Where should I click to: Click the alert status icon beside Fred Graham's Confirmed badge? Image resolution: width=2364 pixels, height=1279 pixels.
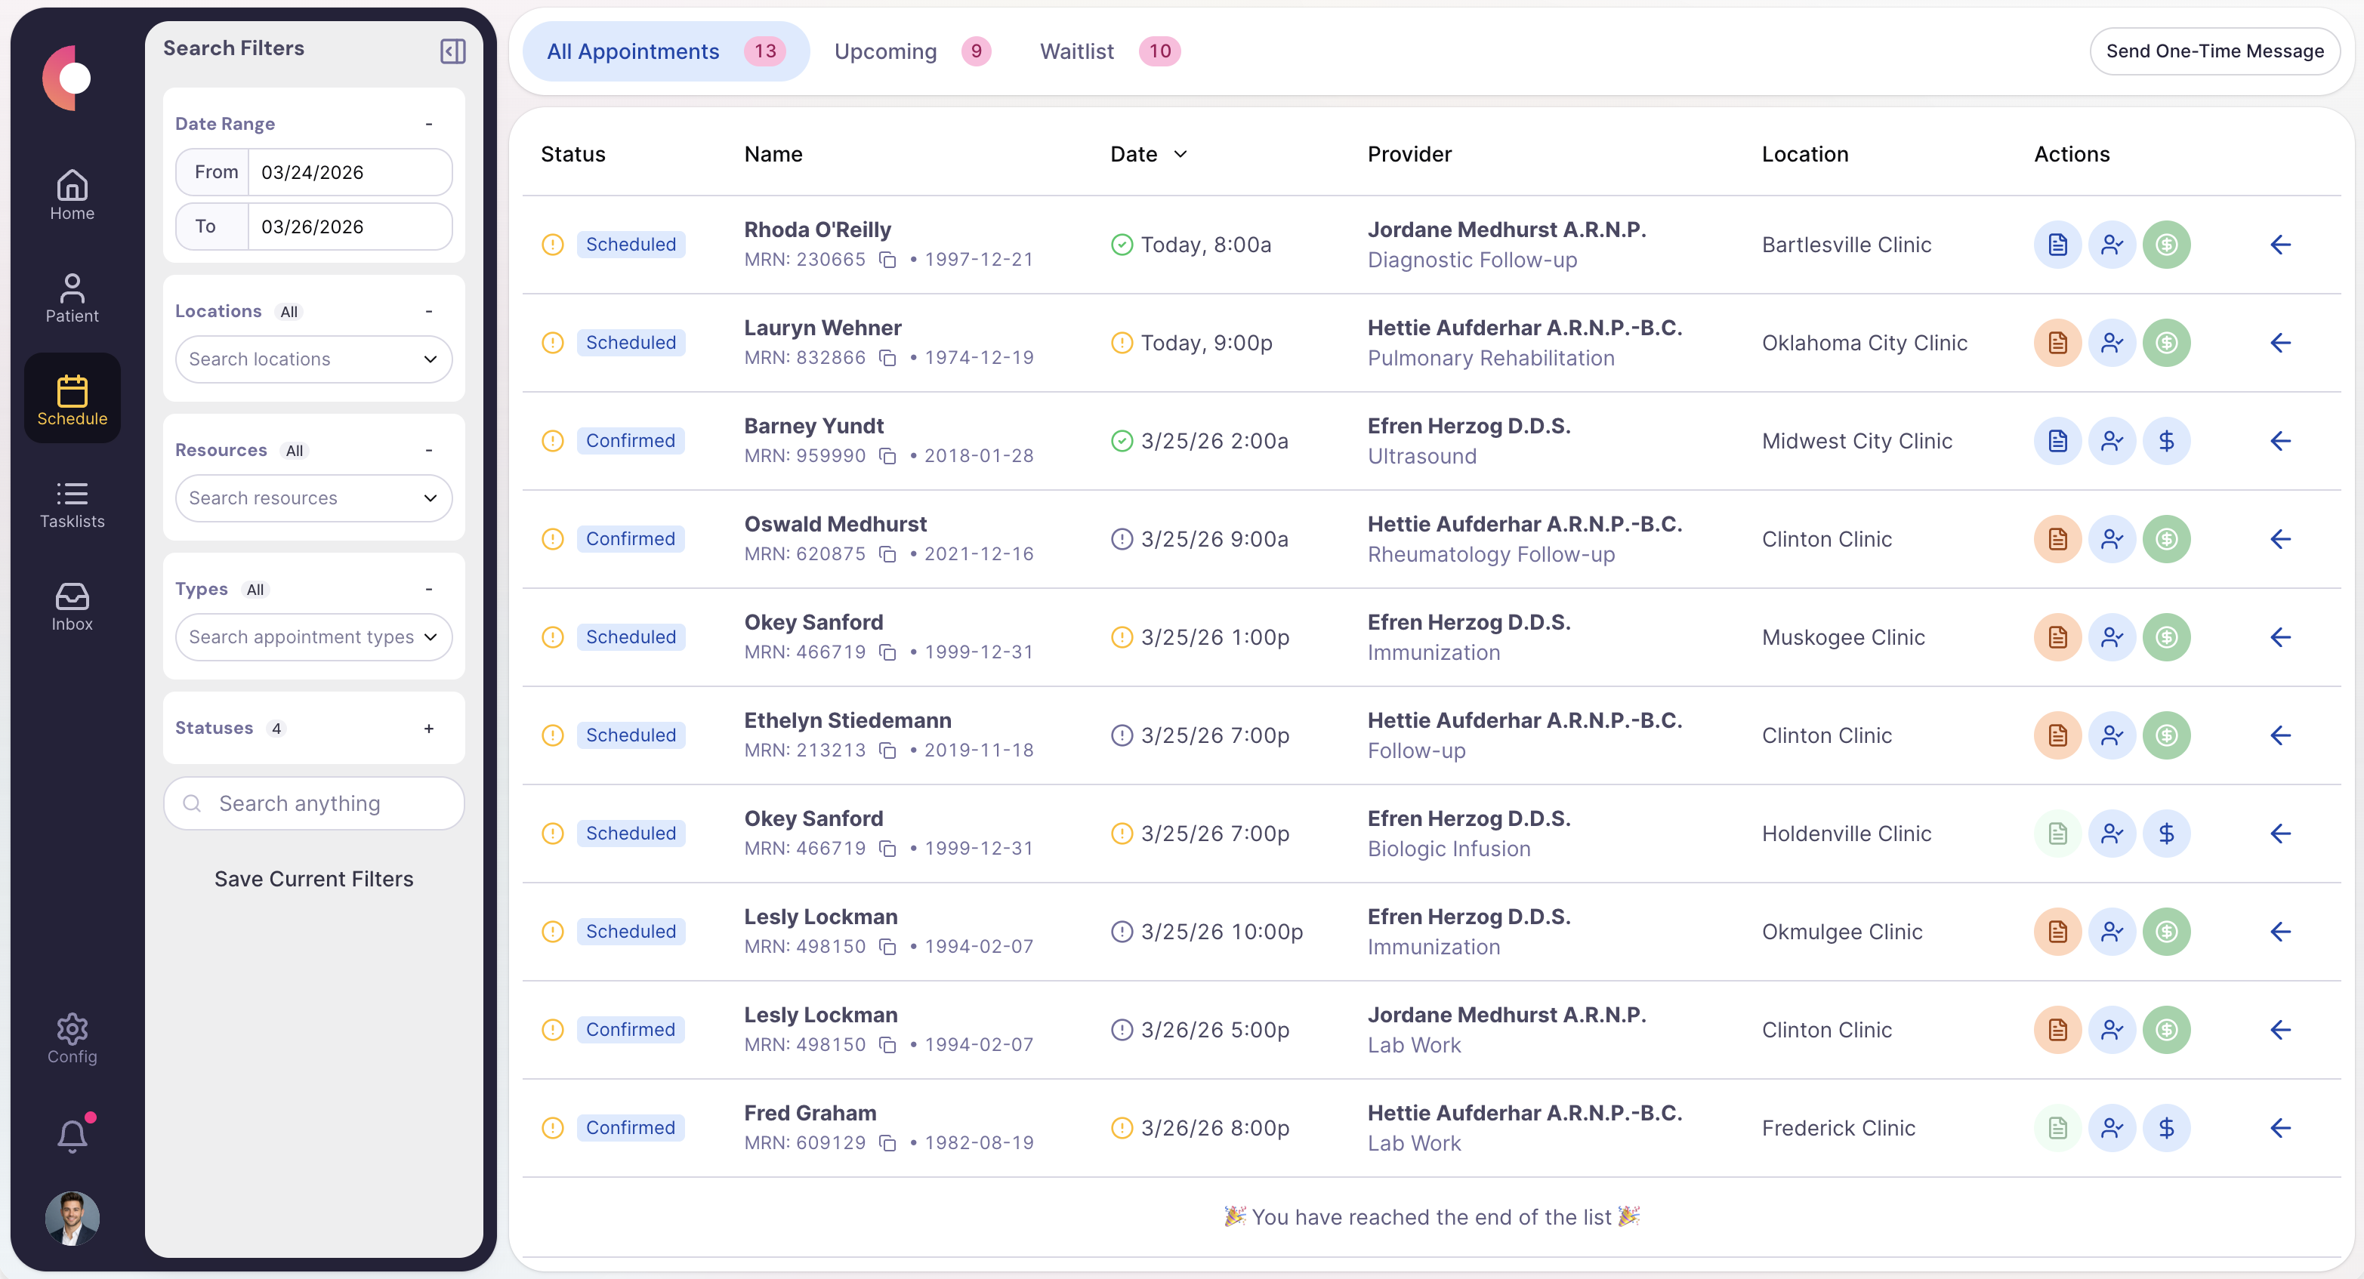pyautogui.click(x=551, y=1127)
